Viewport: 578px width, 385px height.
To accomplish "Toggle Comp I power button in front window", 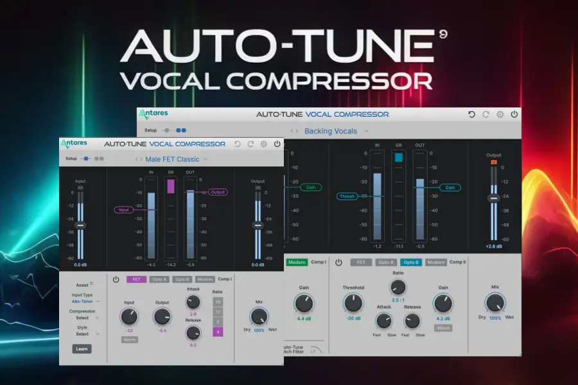I will pos(116,279).
